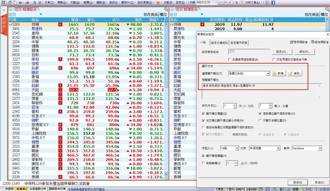
Task: Open the 選擇顯示欄位 dropdown list
Action: click(x=268, y=74)
